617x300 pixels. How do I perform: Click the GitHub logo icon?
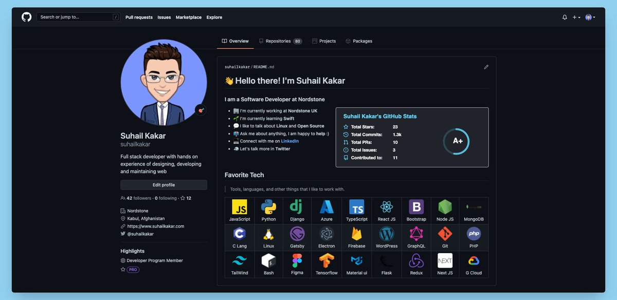point(26,16)
